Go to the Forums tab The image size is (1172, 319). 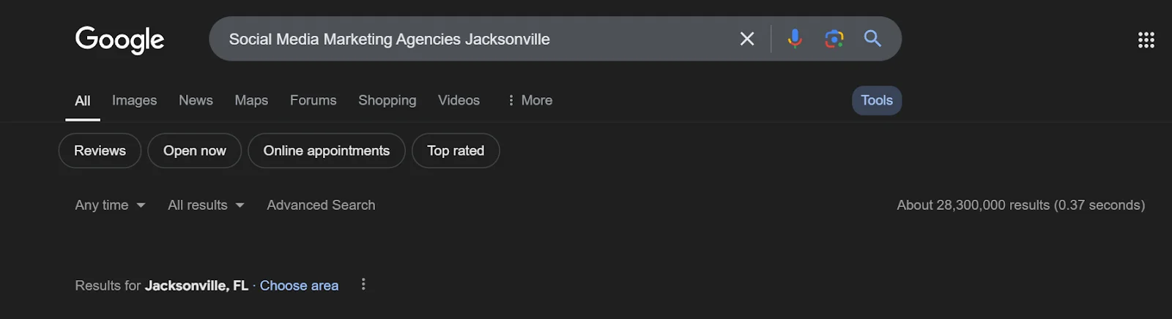click(x=313, y=100)
